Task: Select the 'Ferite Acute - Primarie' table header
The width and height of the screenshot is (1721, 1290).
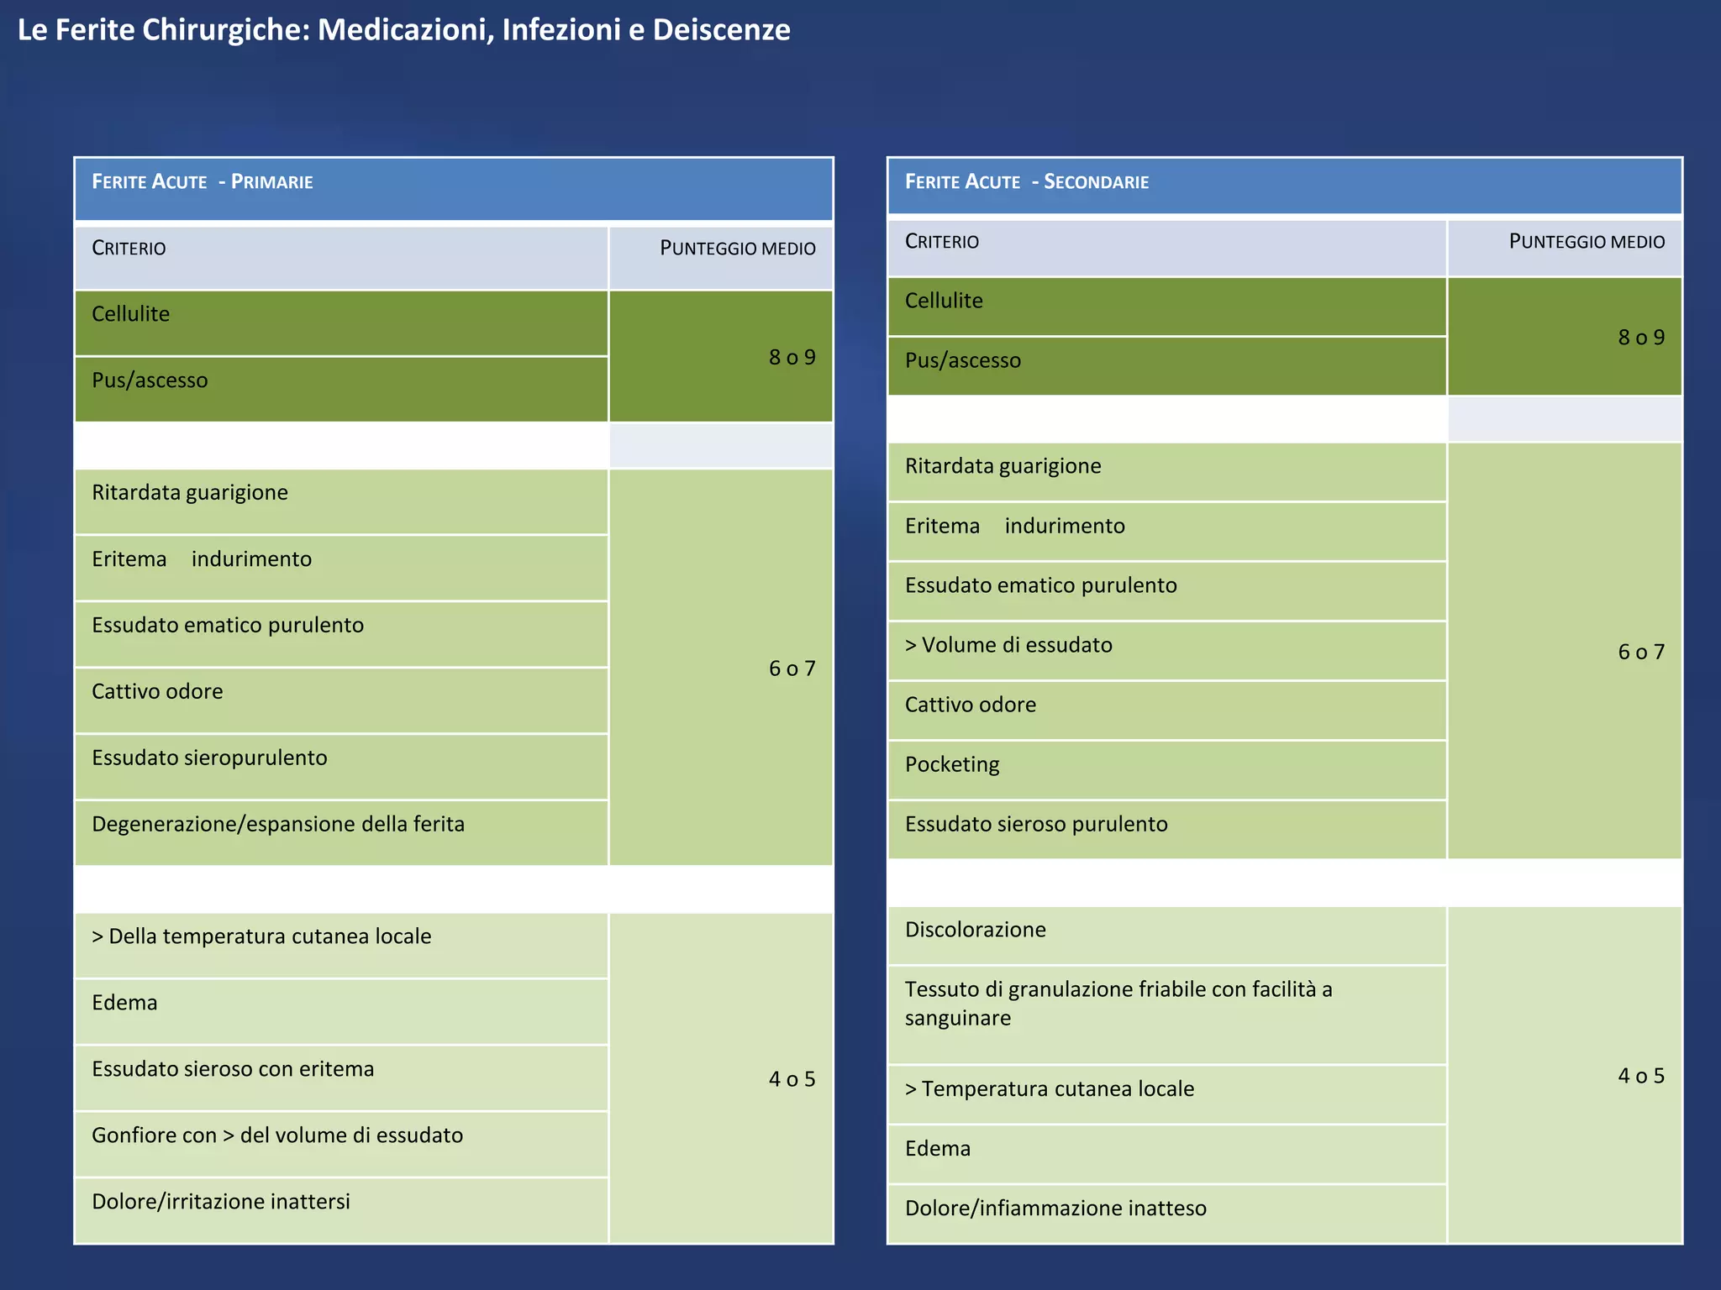Action: click(x=454, y=189)
